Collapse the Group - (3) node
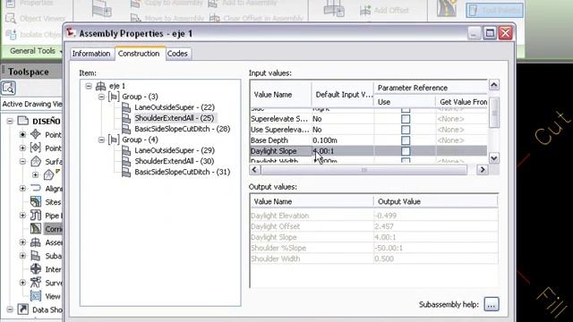 tap(101, 97)
